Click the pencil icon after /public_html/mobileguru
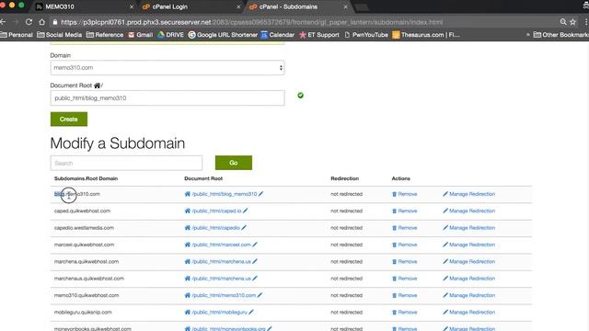 point(251,313)
